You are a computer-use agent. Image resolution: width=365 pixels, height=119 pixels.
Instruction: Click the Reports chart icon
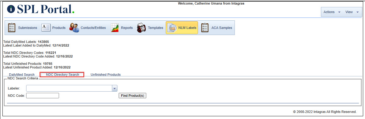[x=115, y=28]
